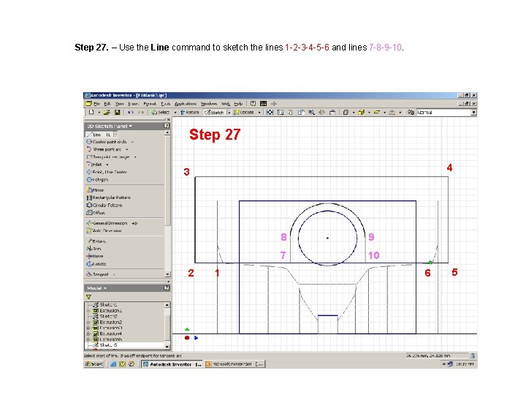Open the Applications menu

point(185,104)
